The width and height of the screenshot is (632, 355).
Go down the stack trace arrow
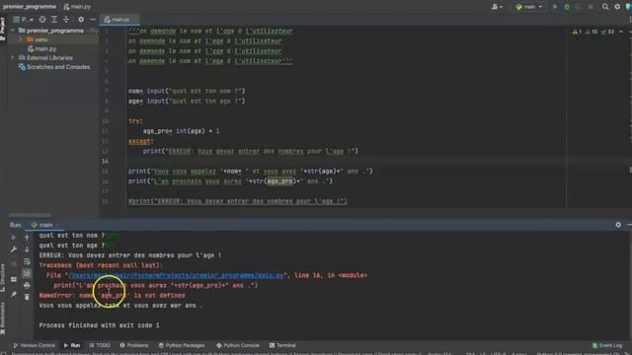(27, 249)
